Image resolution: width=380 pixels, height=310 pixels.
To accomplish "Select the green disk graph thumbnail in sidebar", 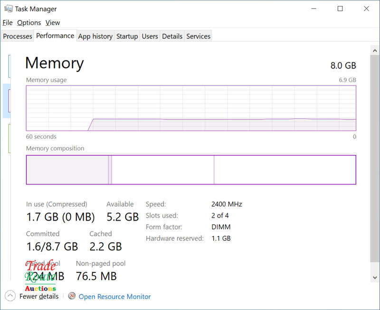I will pos(9,138).
